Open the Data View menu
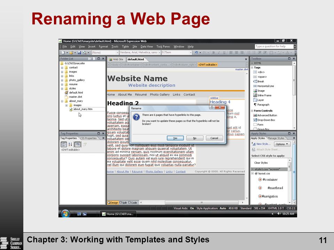The width and height of the screenshot is (334, 250). tap(146, 47)
